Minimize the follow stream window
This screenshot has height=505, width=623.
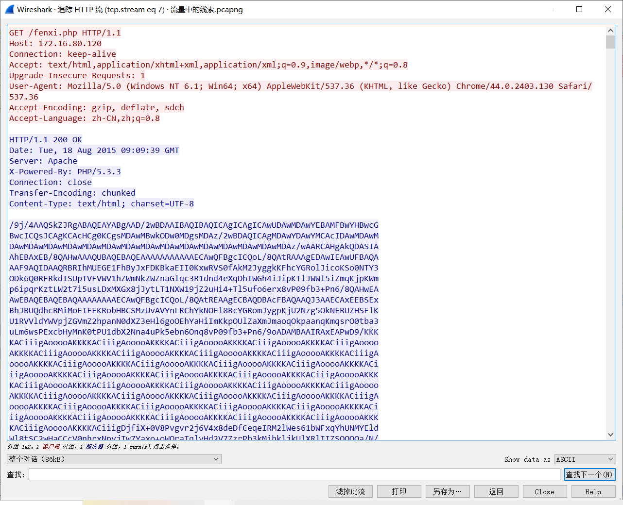point(551,9)
